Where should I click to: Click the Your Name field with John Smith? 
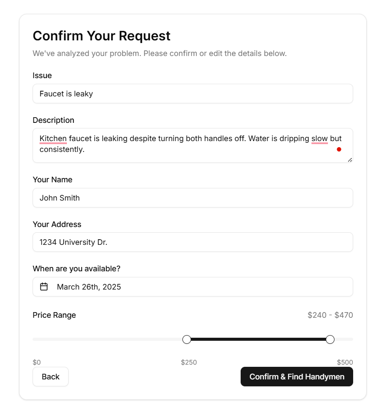click(193, 198)
